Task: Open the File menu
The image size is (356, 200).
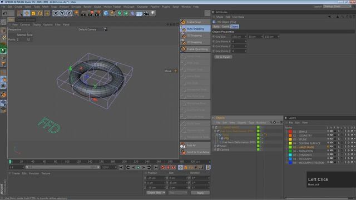Action: click(3, 7)
